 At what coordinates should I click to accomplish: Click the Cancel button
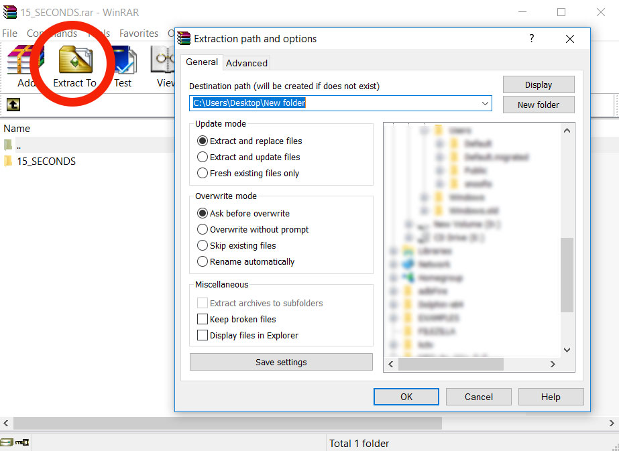pyautogui.click(x=478, y=397)
